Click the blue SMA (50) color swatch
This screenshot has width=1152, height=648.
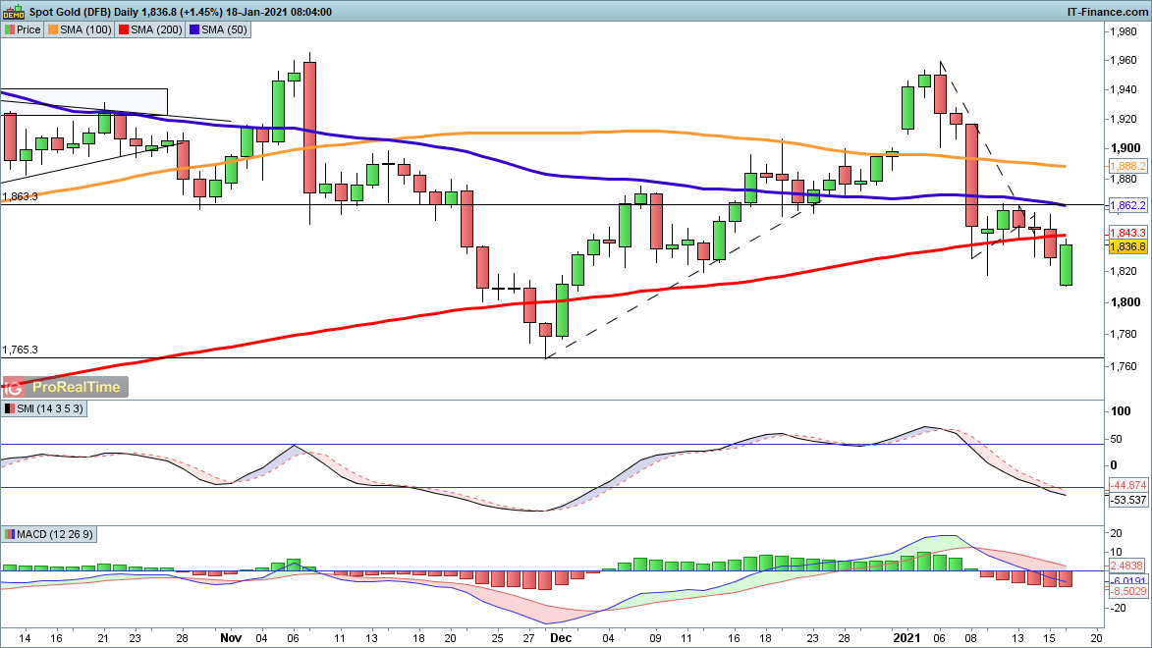tap(195, 29)
